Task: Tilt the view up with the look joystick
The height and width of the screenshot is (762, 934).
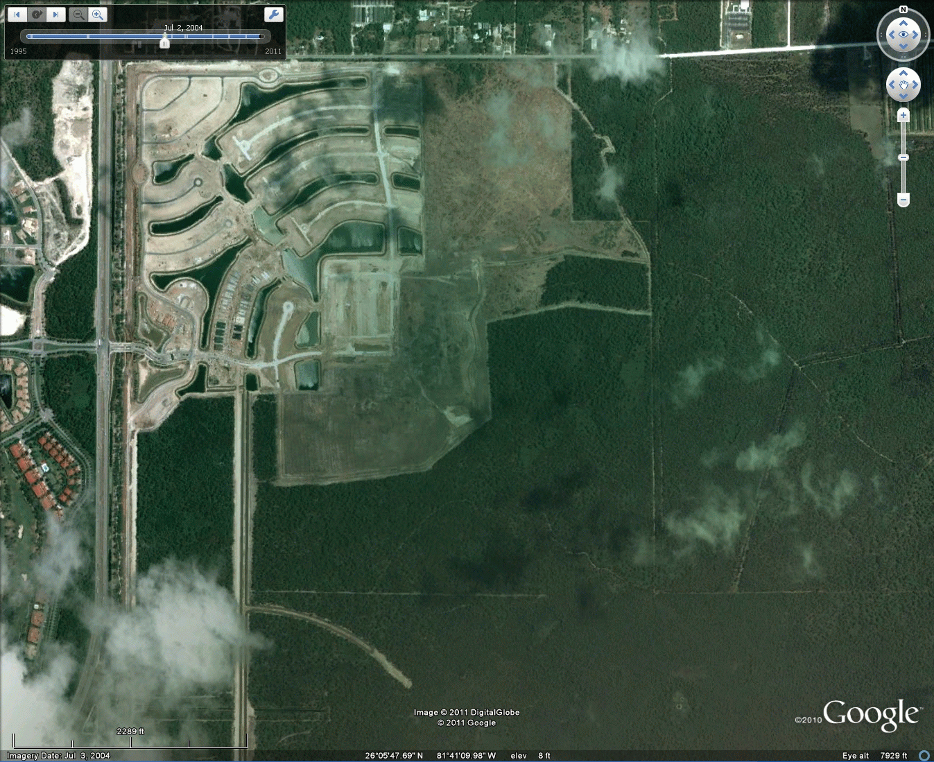Action: click(x=903, y=23)
